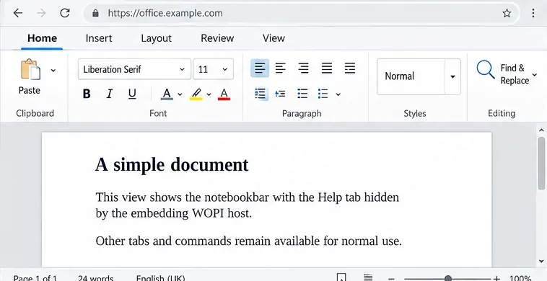Click the round-bullet list icon beside the chevron
This screenshot has width=547, height=281.
(x=323, y=94)
